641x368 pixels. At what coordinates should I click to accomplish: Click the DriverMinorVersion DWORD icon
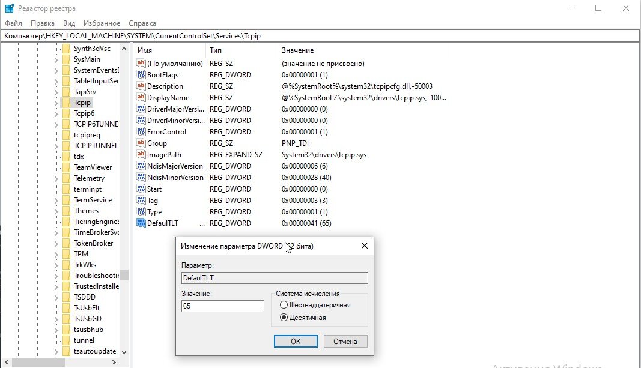pos(141,121)
